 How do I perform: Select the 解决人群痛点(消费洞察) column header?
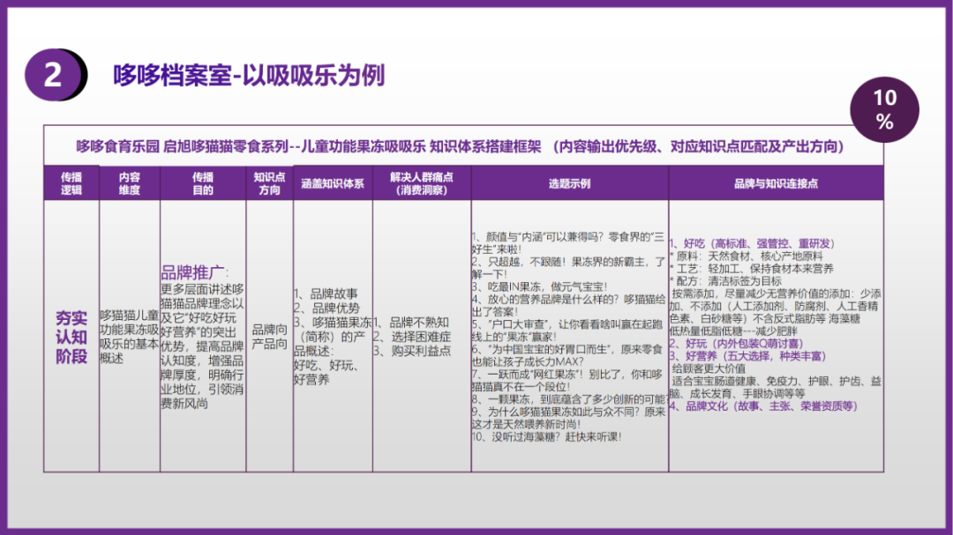[x=422, y=183]
